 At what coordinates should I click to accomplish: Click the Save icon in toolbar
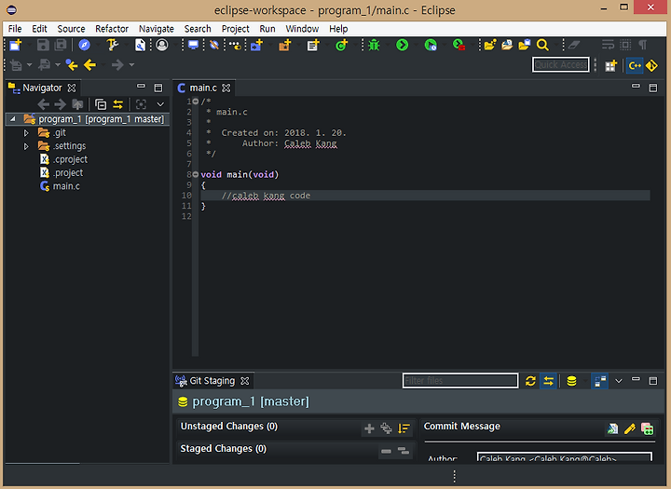point(43,45)
